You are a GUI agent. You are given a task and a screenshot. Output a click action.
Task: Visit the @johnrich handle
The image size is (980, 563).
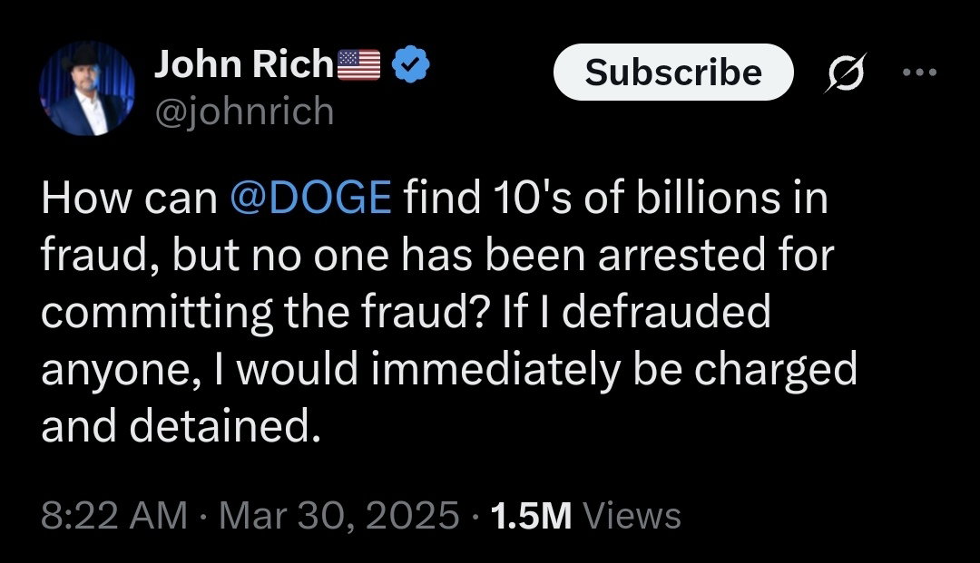pos(244,112)
